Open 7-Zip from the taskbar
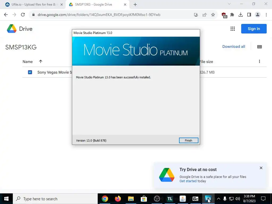The image size is (272, 204). [195, 199]
